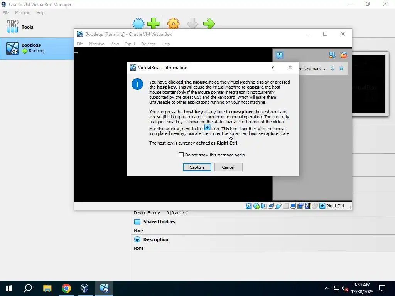Click the audio speaker status bar icon
This screenshot has width=395, height=296.
click(x=263, y=206)
